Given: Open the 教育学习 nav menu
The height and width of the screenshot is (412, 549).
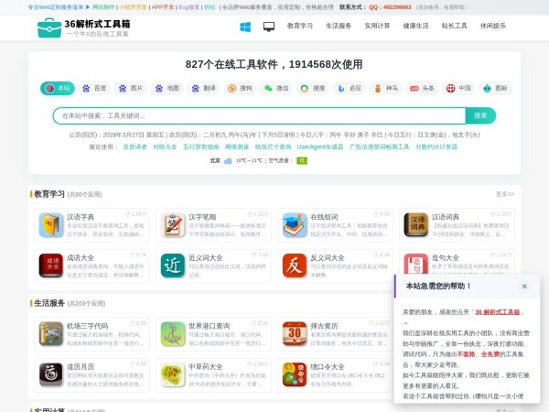Looking at the screenshot, I should click(300, 26).
